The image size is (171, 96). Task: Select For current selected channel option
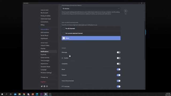(91, 33)
